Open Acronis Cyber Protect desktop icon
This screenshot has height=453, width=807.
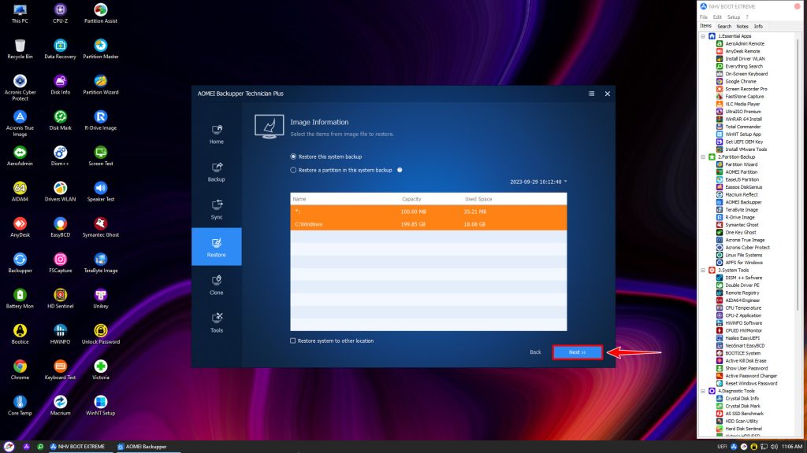click(20, 87)
